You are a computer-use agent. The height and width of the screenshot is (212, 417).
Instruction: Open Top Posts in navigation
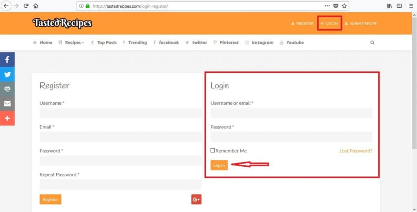104,43
